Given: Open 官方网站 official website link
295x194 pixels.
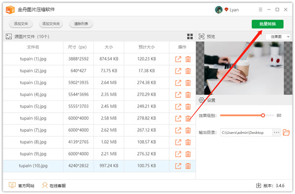Looking at the screenshot, I should point(22,186).
